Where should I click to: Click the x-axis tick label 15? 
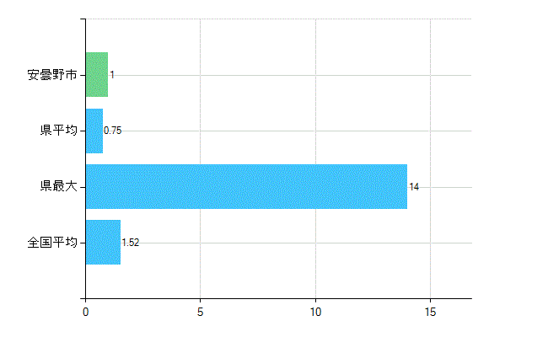pyautogui.click(x=430, y=312)
